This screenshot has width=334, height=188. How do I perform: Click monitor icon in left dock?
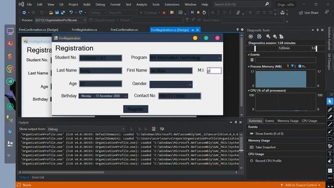pyautogui.click(x=10, y=31)
